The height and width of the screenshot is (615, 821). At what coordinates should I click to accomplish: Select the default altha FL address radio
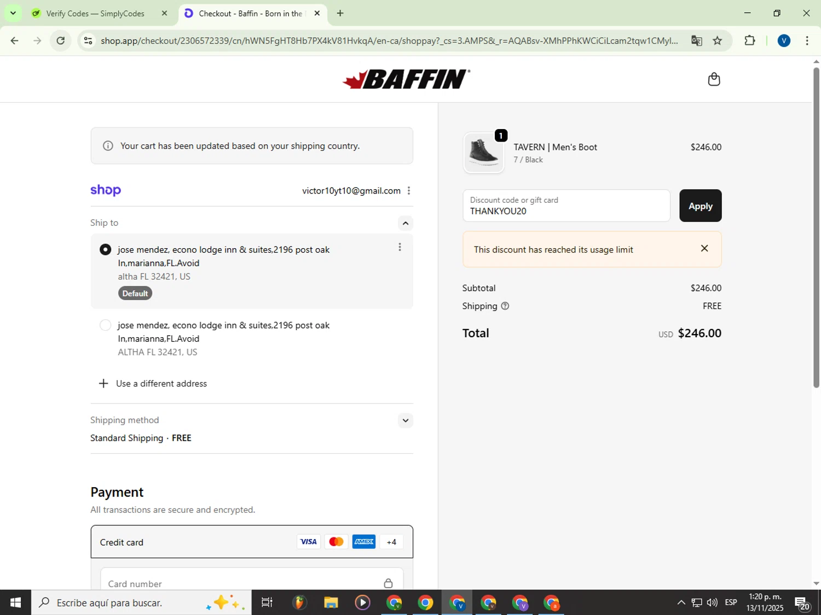click(105, 249)
